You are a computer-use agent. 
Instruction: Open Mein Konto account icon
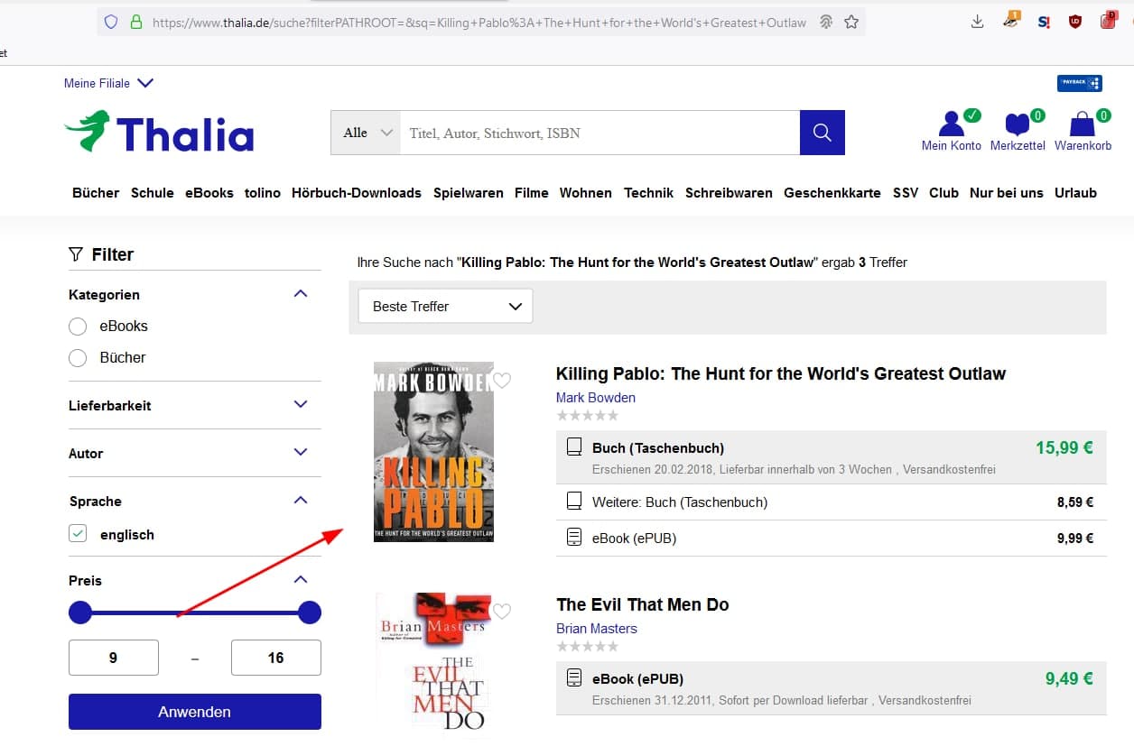(951, 124)
